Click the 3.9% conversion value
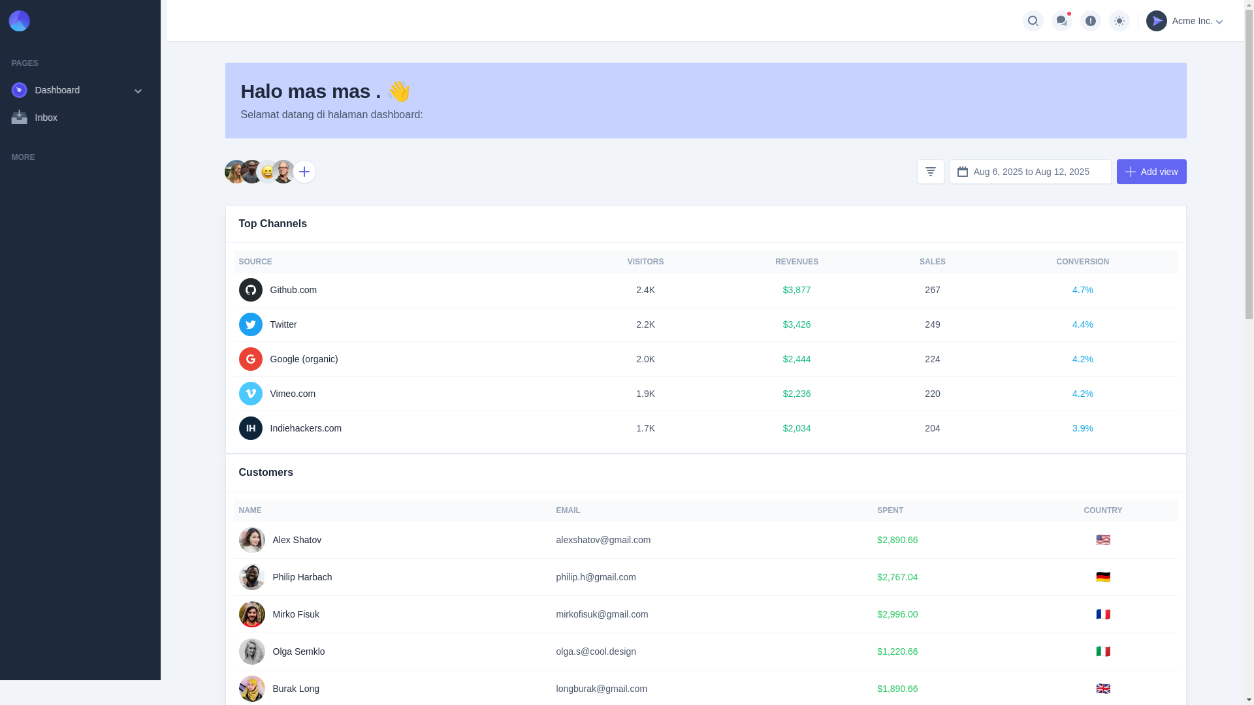 pos(1082,428)
